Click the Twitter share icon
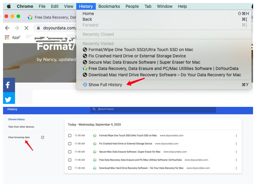256x187 pixels. [x=9, y=99]
